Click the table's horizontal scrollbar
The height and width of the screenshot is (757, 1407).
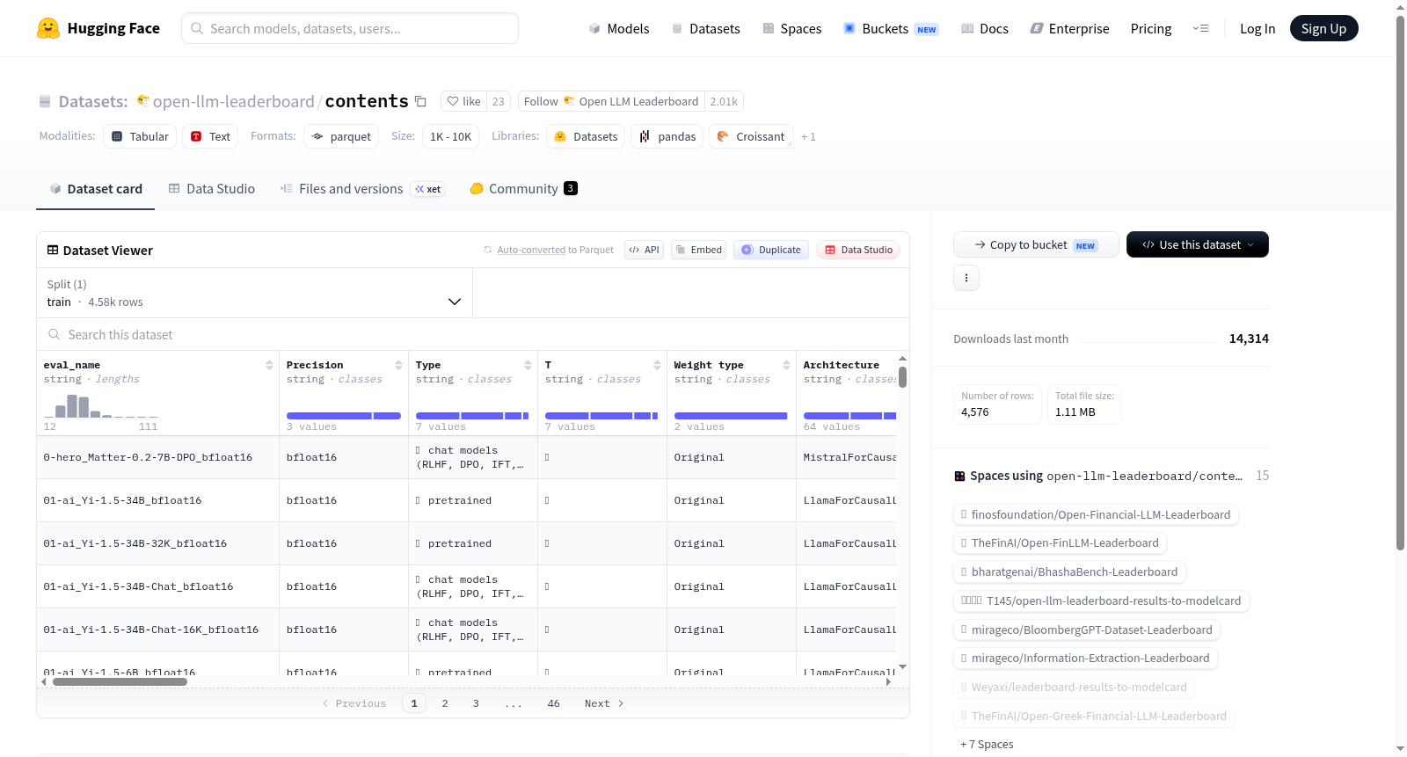point(120,681)
